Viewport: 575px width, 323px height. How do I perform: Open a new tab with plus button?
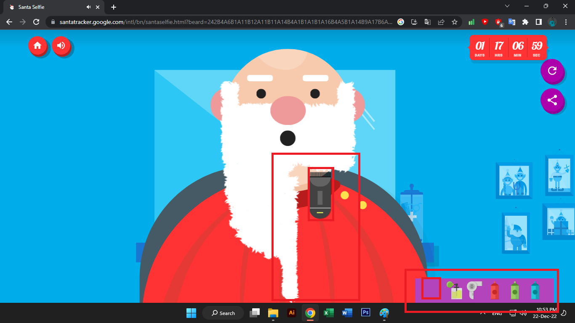pyautogui.click(x=114, y=7)
